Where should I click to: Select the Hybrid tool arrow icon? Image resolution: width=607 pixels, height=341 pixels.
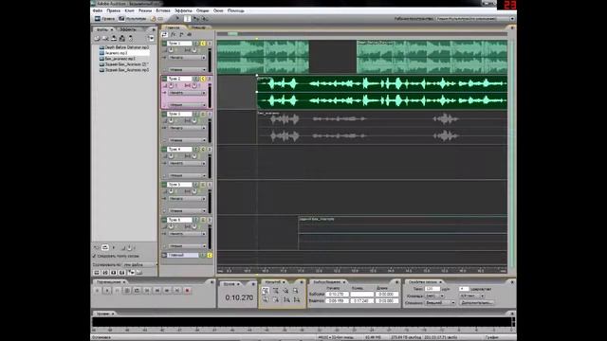[177, 19]
